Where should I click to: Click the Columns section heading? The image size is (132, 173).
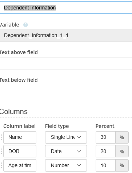14,112
